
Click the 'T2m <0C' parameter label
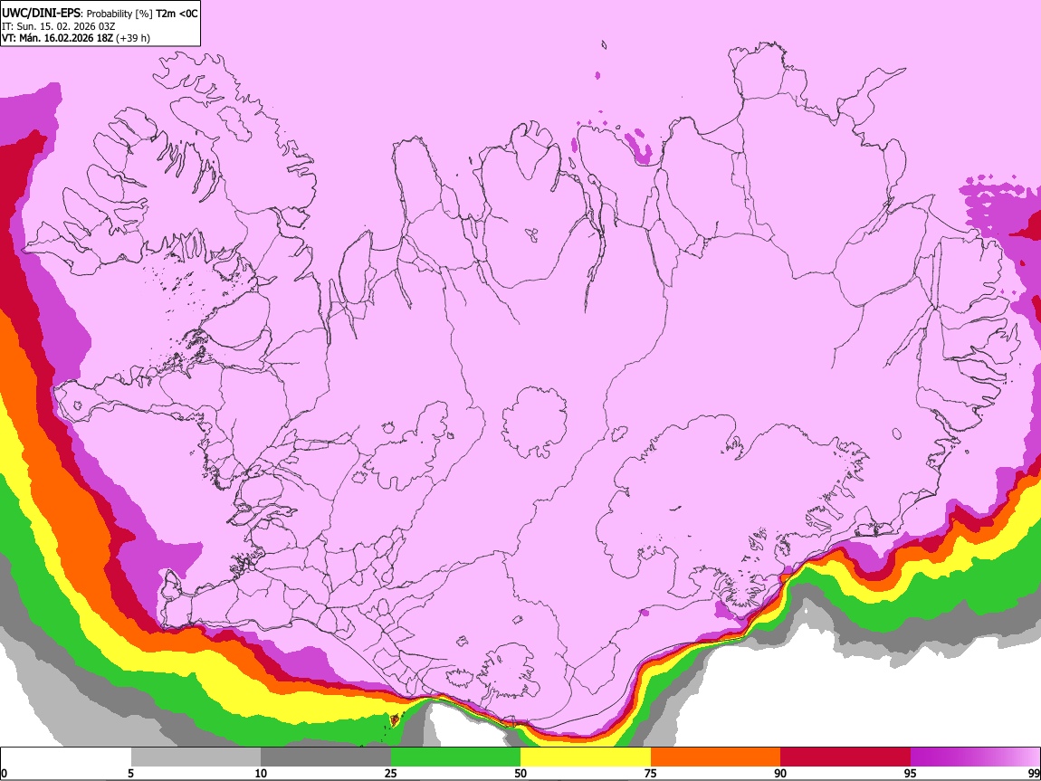177,14
